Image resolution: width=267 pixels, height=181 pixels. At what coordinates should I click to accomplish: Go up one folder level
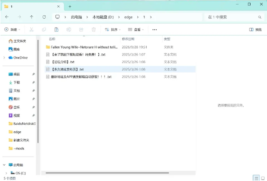pyautogui.click(x=31, y=17)
